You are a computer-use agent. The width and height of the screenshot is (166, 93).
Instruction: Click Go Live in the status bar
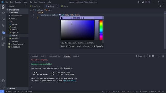coord(143,91)
